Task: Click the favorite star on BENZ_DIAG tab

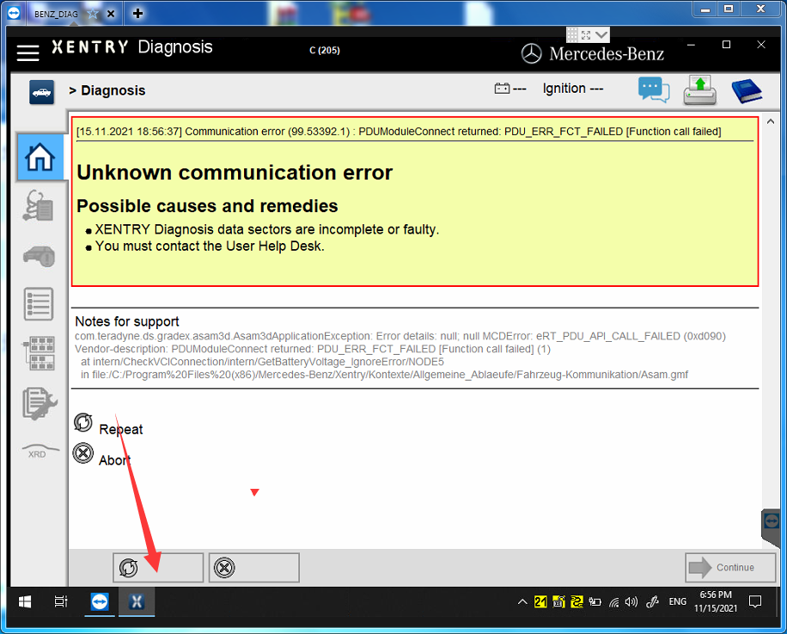Action: click(93, 14)
